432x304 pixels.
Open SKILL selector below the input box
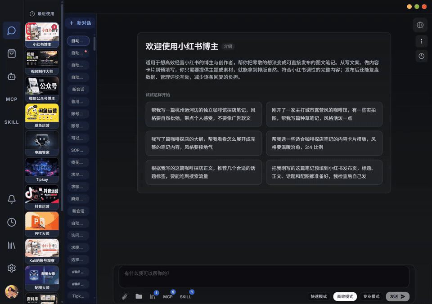tap(185, 296)
